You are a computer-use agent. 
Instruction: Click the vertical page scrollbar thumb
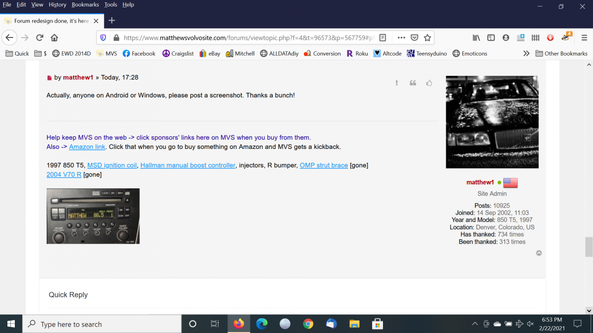coord(589,247)
